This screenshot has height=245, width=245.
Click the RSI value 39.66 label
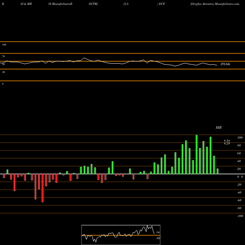(x=225, y=64)
